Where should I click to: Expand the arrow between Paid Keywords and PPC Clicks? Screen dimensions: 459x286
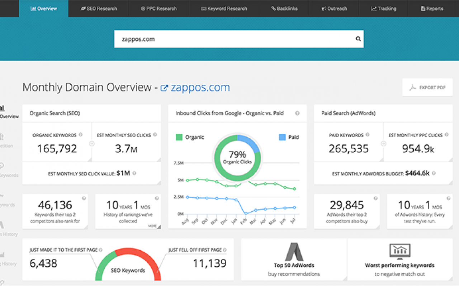384,144
